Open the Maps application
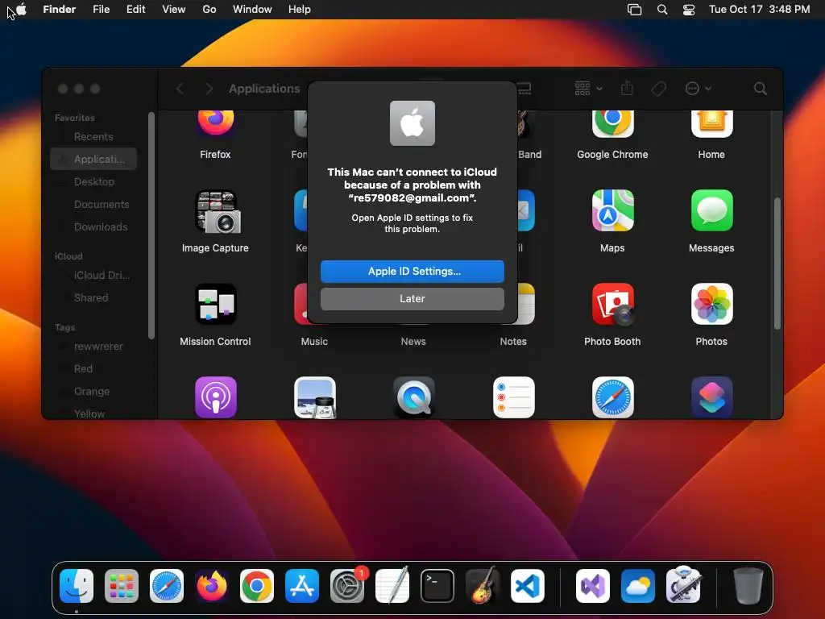825x619 pixels. coord(612,210)
